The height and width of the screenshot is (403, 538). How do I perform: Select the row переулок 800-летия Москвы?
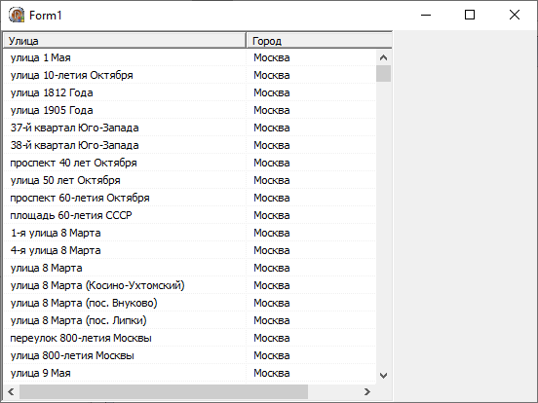point(190,338)
